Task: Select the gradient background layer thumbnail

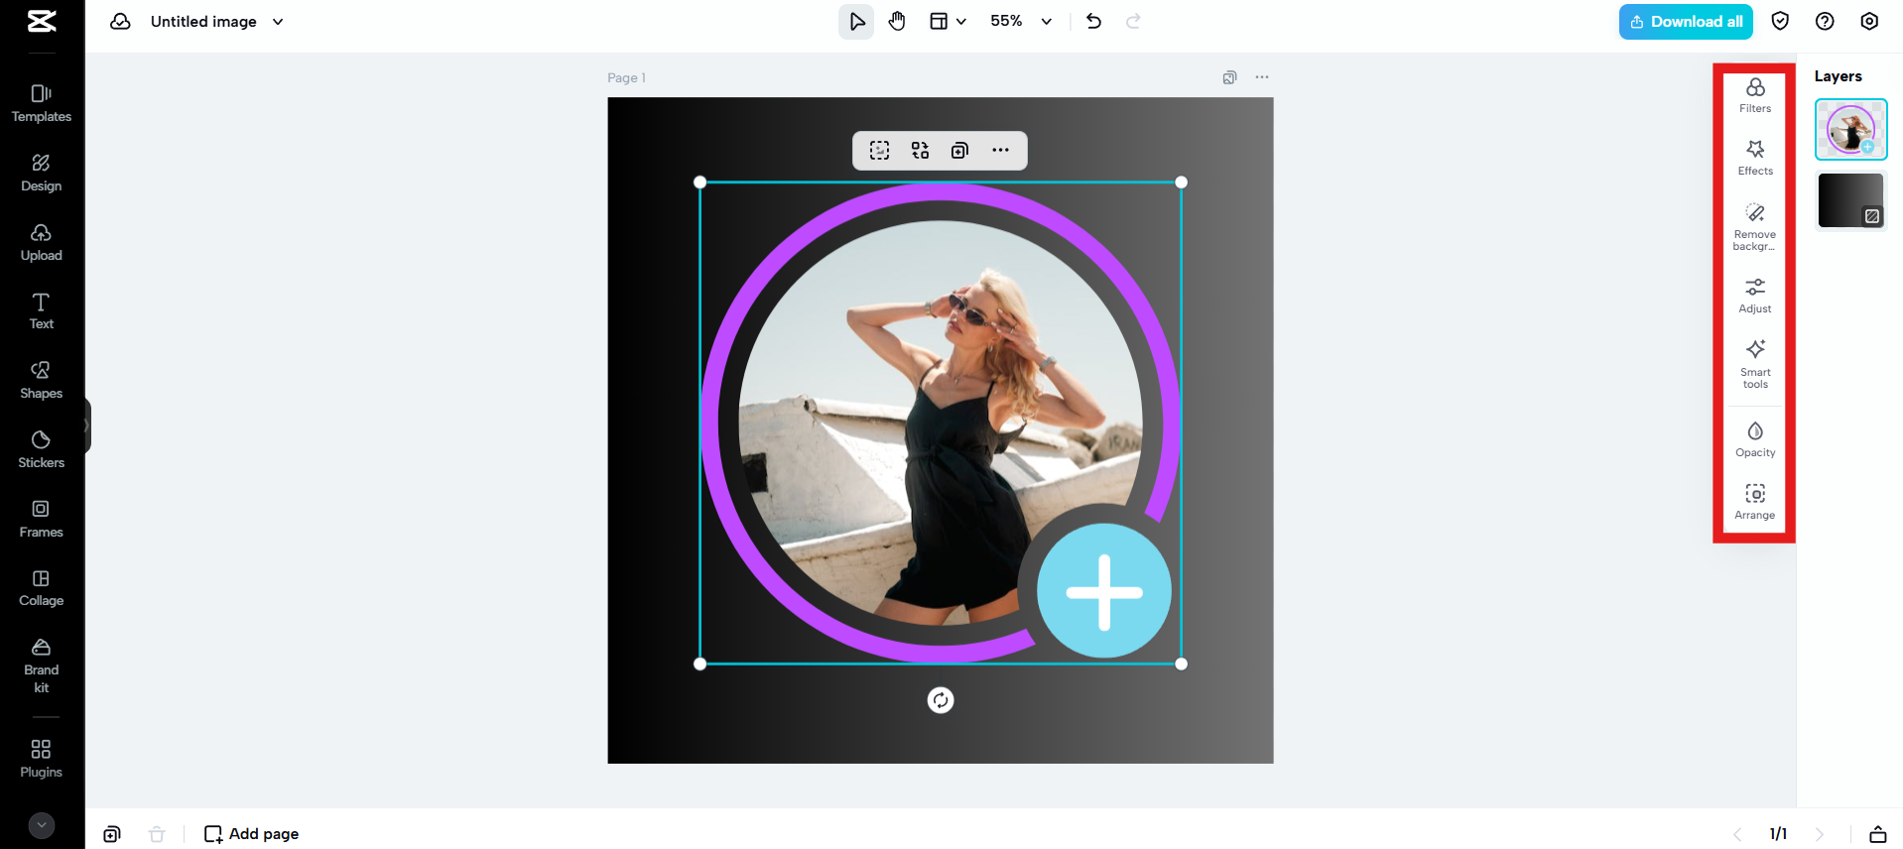Action: [1851, 200]
